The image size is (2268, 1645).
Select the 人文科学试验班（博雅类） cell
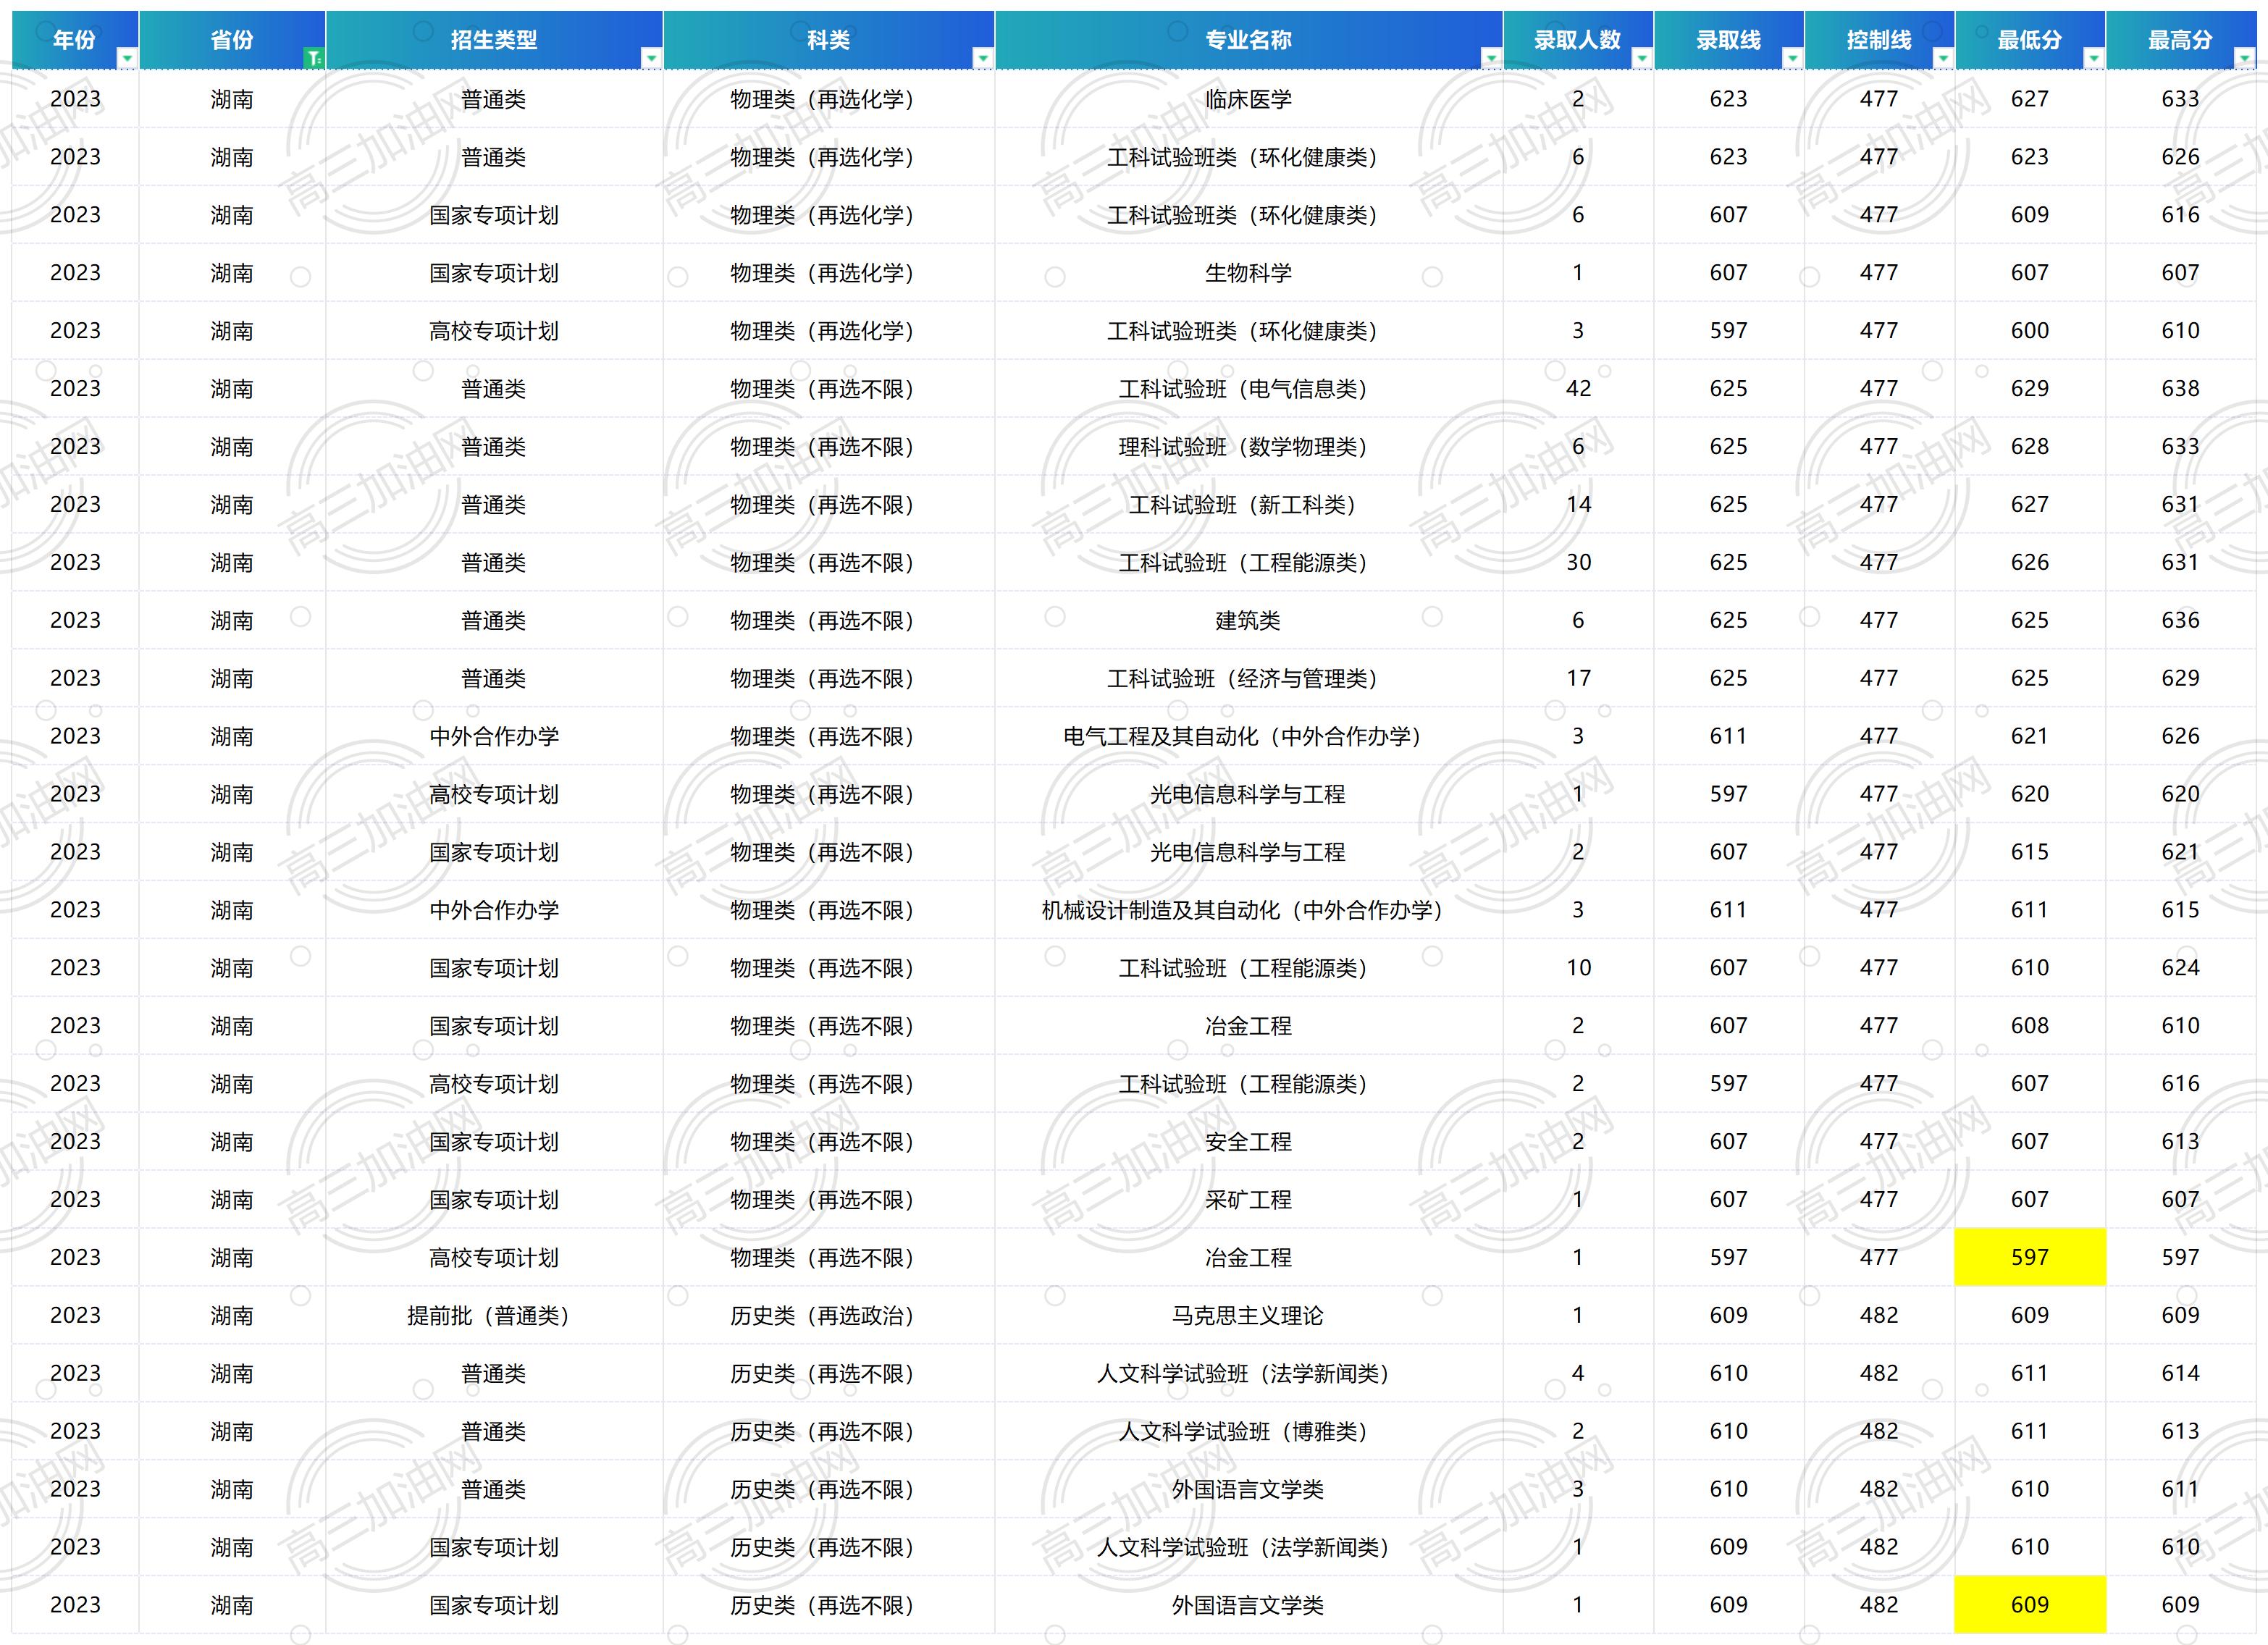click(x=1249, y=1432)
